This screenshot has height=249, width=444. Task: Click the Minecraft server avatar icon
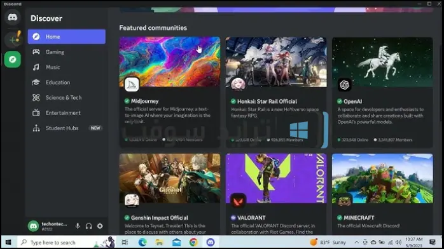pos(345,201)
